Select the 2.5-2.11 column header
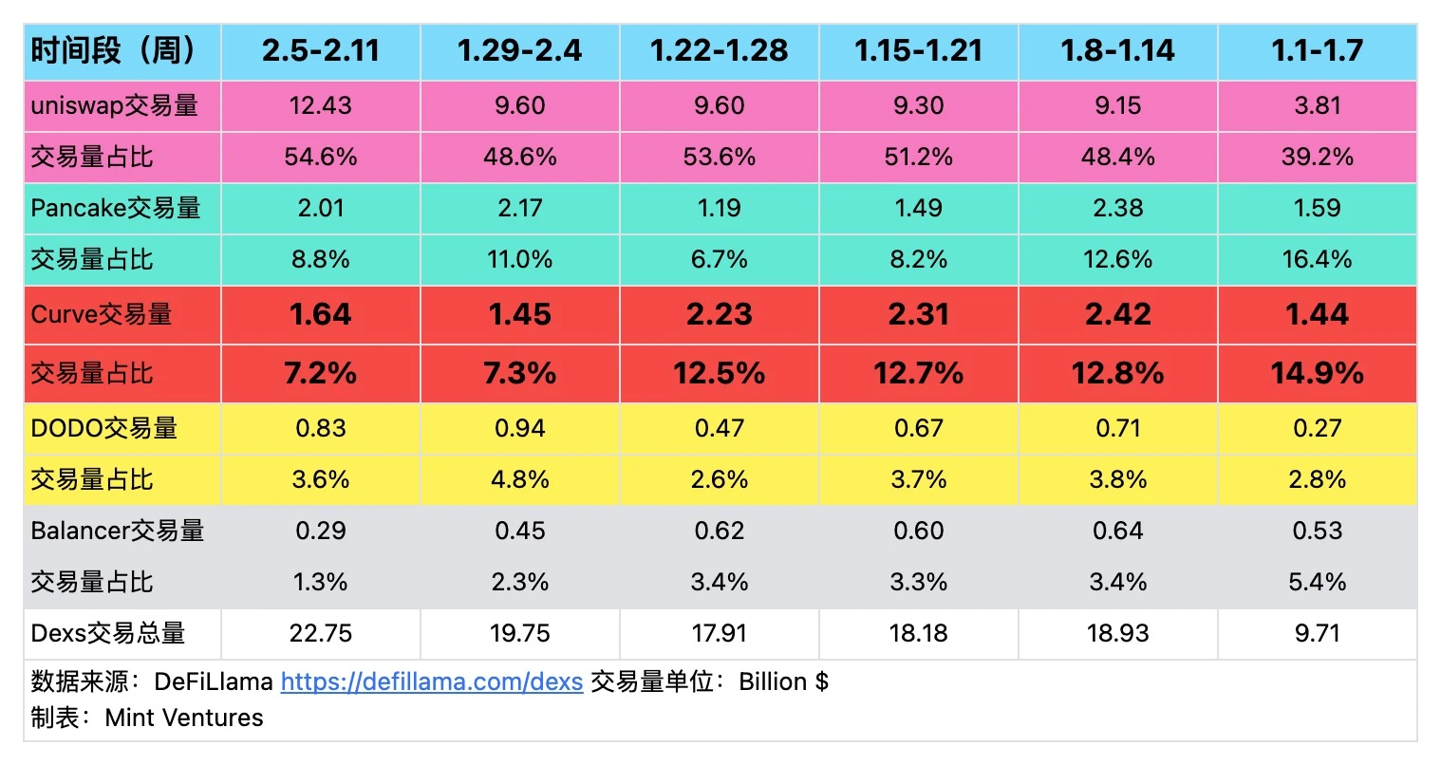The height and width of the screenshot is (765, 1441). pos(321,50)
